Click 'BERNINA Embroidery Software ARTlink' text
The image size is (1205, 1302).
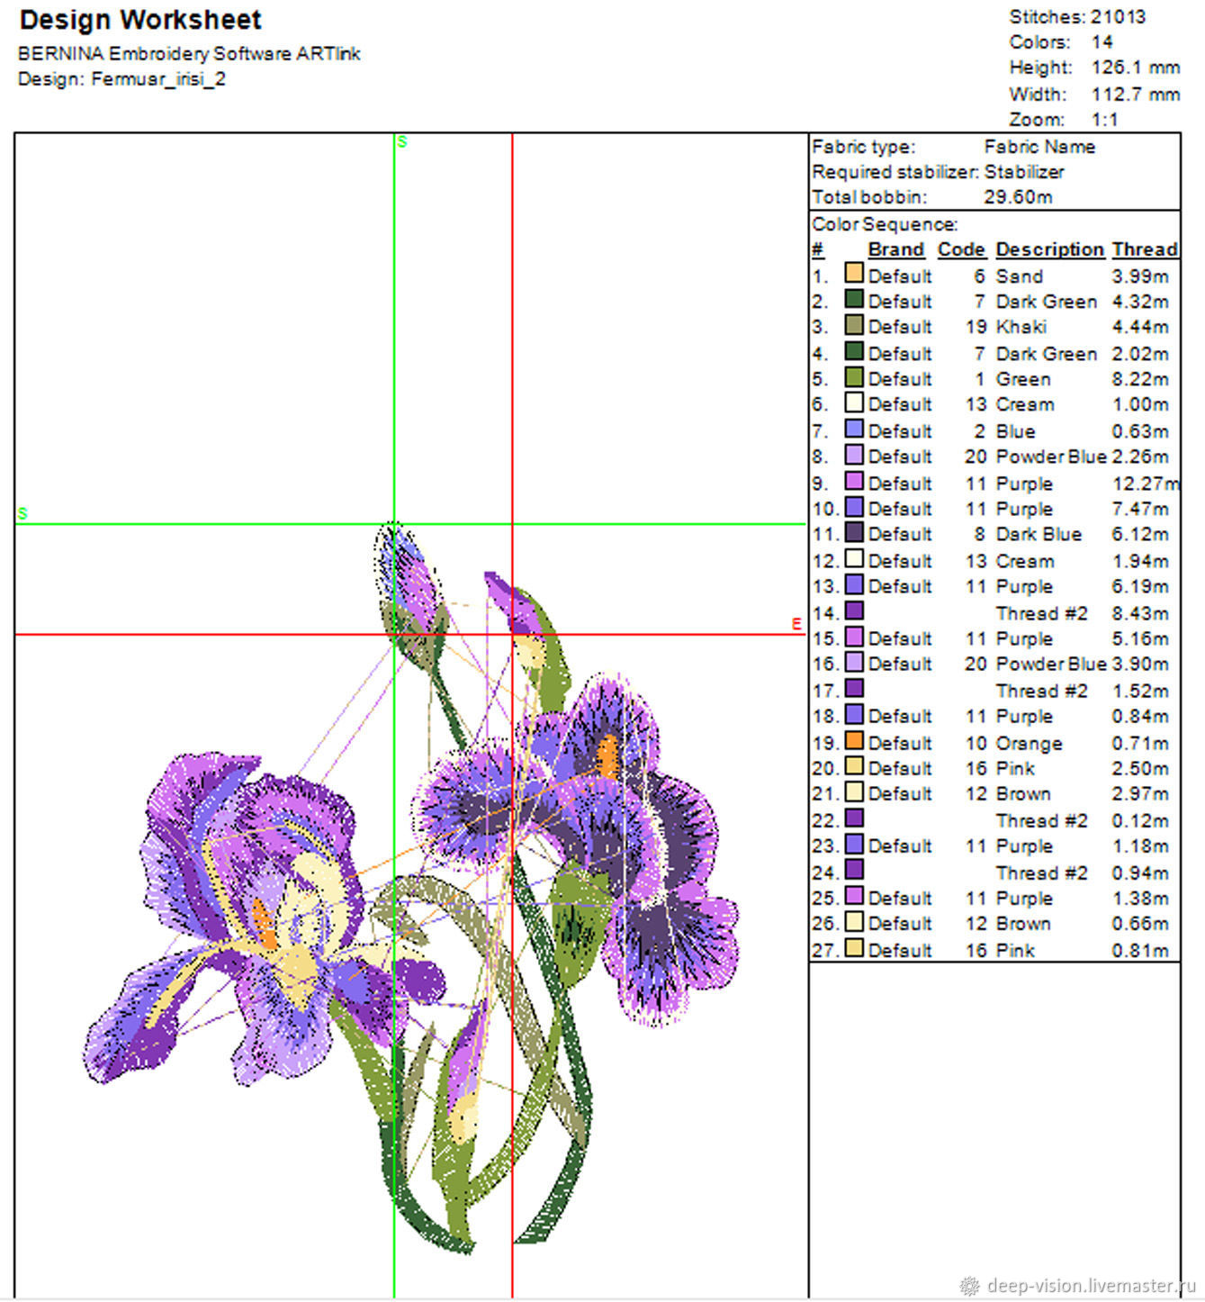tap(189, 54)
